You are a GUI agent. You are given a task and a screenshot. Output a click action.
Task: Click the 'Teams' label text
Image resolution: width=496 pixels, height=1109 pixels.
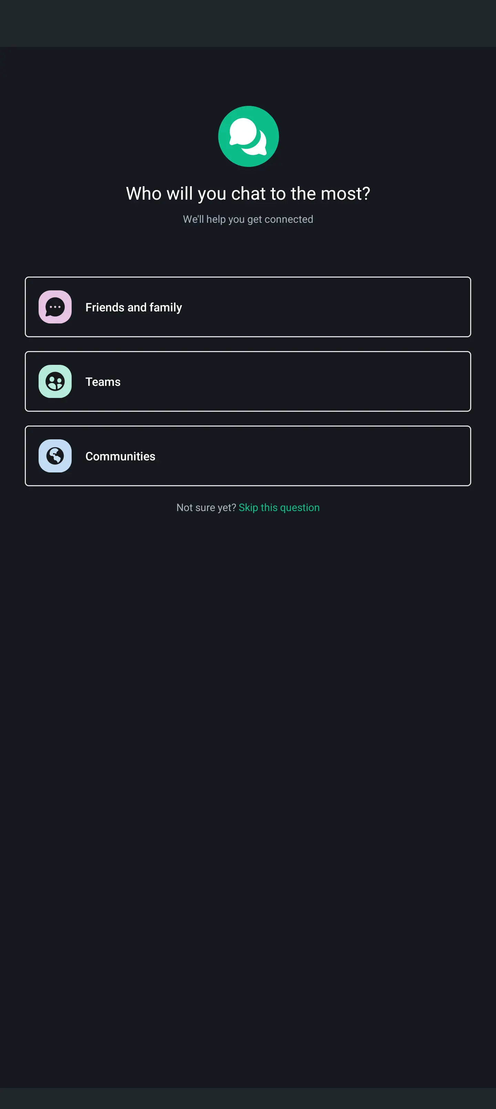pyautogui.click(x=103, y=382)
